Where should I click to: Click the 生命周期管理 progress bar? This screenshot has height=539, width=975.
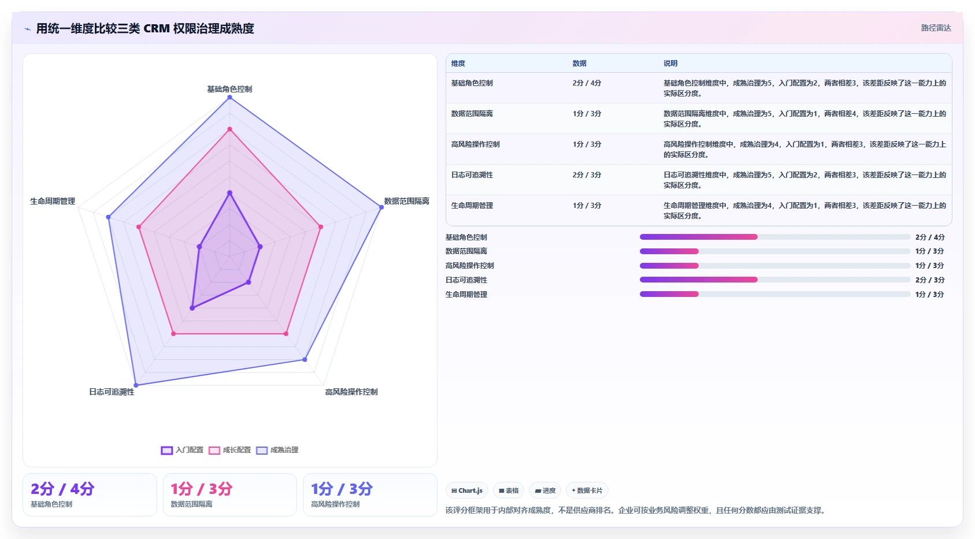click(x=775, y=294)
